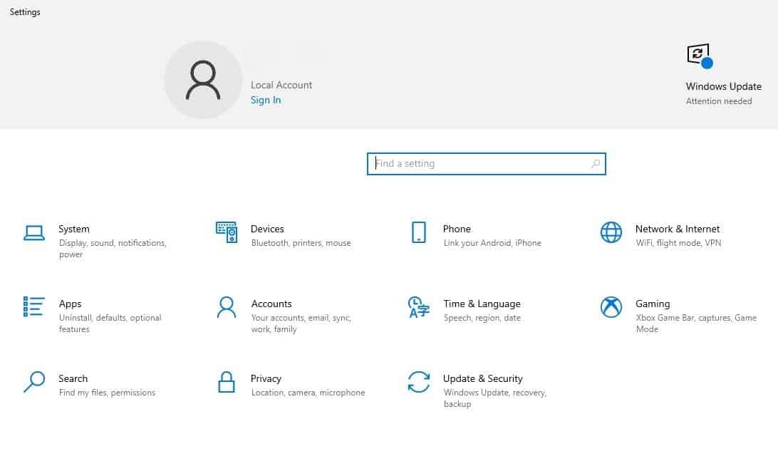Viewport: 778px width, 476px height.
Task: Open the Update & Security settings label
Action: coord(482,378)
